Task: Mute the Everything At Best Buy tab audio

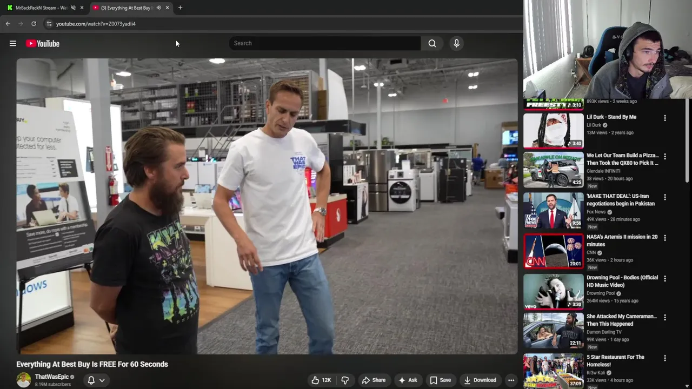Action: pyautogui.click(x=158, y=8)
